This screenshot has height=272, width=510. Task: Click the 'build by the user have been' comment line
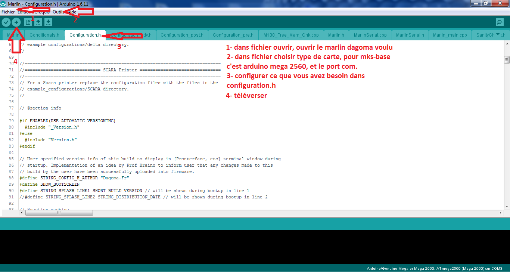(107, 171)
